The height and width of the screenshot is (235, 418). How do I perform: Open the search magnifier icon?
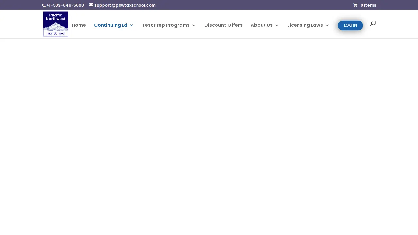point(373,23)
